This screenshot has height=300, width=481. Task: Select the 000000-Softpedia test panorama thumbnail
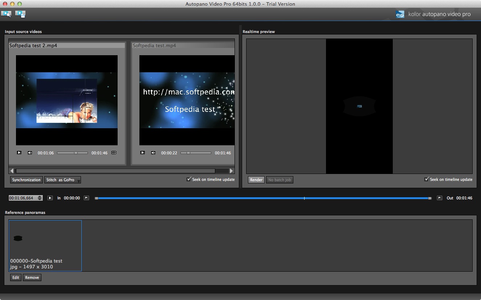click(x=45, y=246)
